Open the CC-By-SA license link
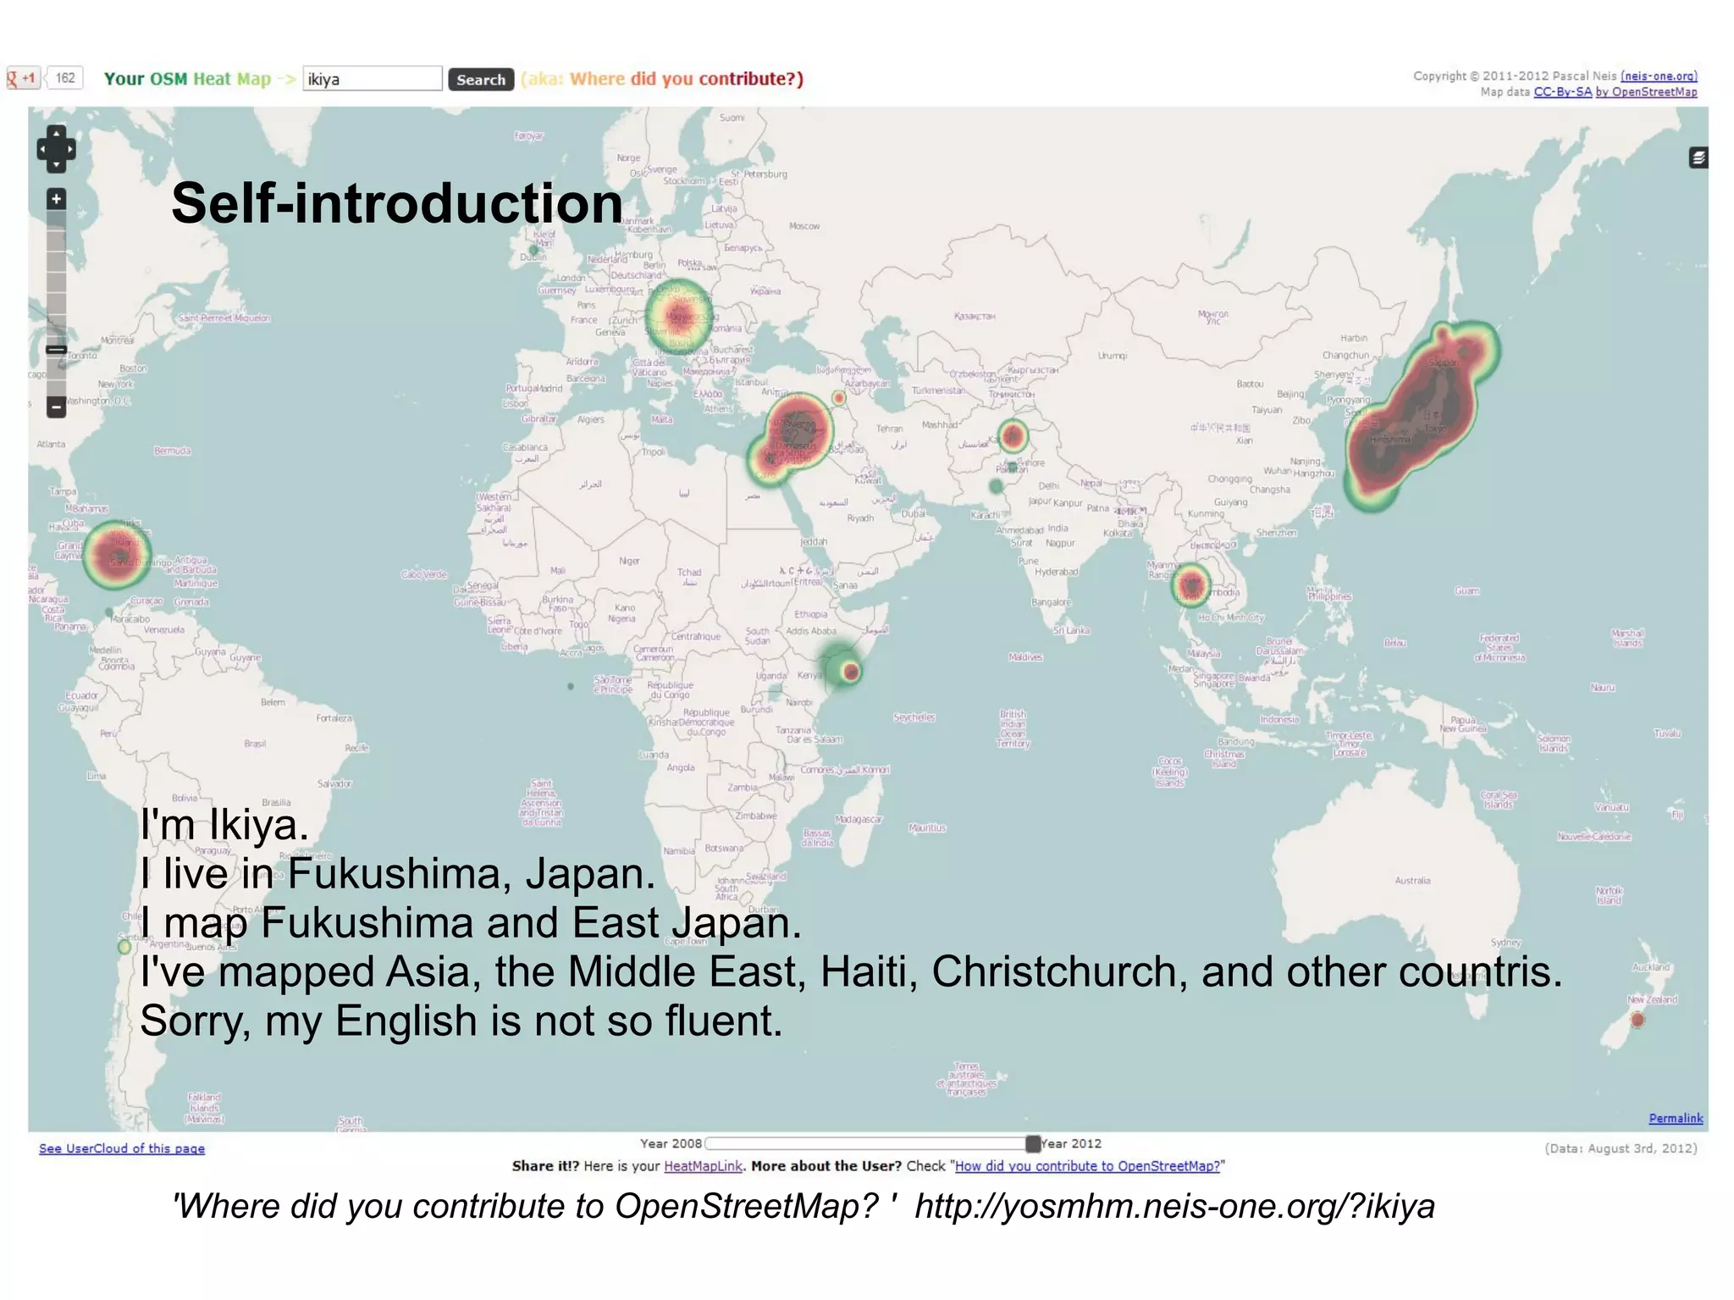Viewport: 1734px width, 1300px height. coord(1562,91)
